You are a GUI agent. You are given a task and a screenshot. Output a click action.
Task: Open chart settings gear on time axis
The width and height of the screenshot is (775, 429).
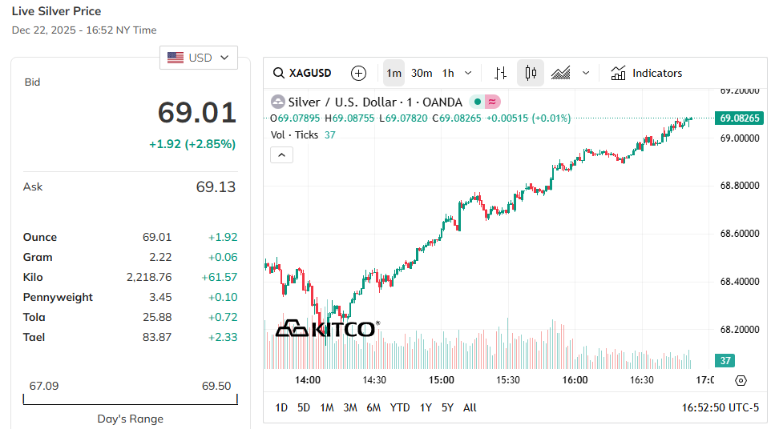741,380
